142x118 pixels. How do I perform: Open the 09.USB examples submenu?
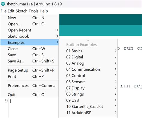coord(88,100)
